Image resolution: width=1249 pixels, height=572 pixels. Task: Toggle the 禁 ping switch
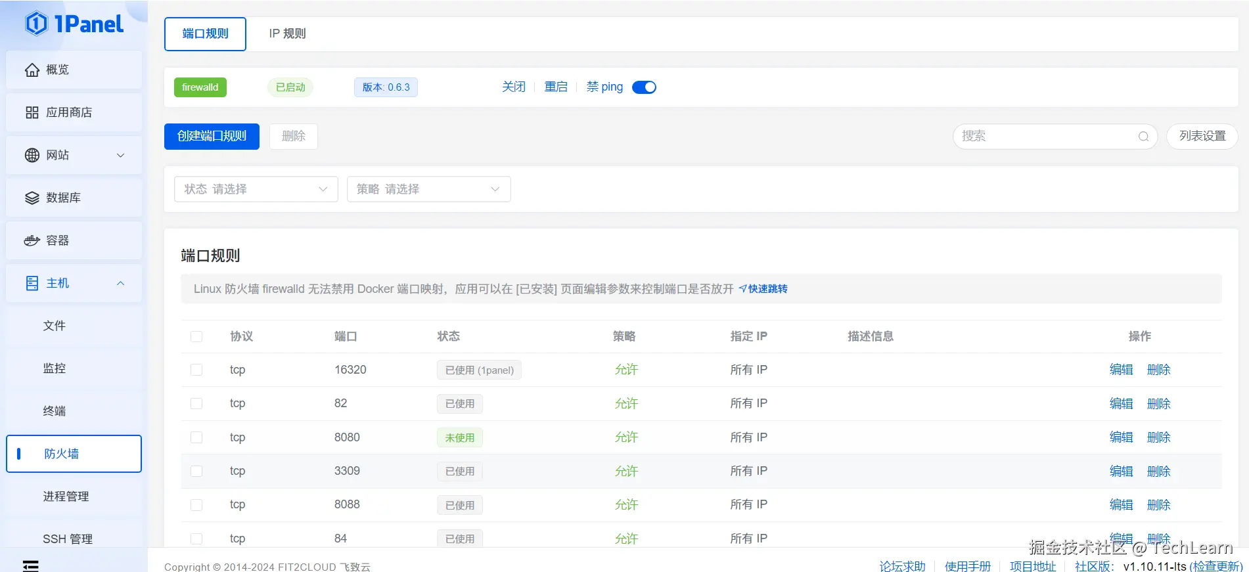point(644,87)
